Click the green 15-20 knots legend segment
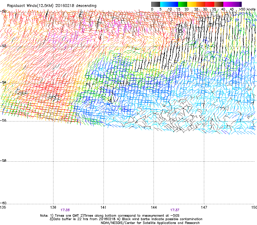Screen dimensions: 257x225 tap(183, 4)
